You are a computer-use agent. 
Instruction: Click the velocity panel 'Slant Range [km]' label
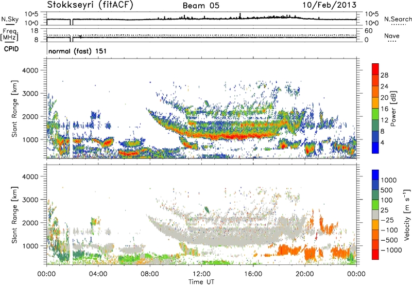(14, 215)
